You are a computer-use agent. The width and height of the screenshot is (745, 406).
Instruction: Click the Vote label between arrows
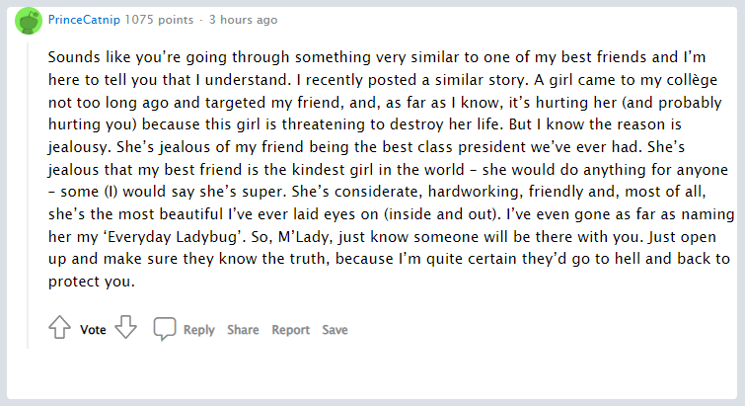tap(93, 330)
